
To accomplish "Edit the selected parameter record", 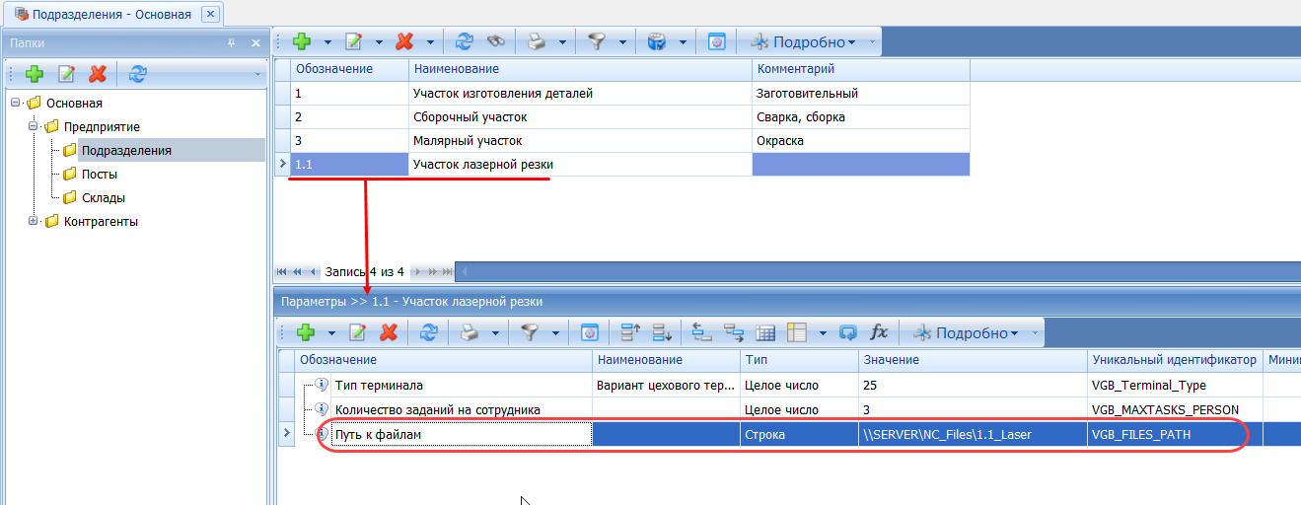I will pos(357,333).
